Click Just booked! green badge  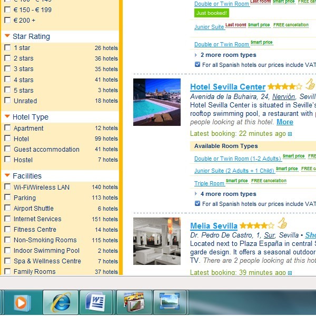[212, 13]
